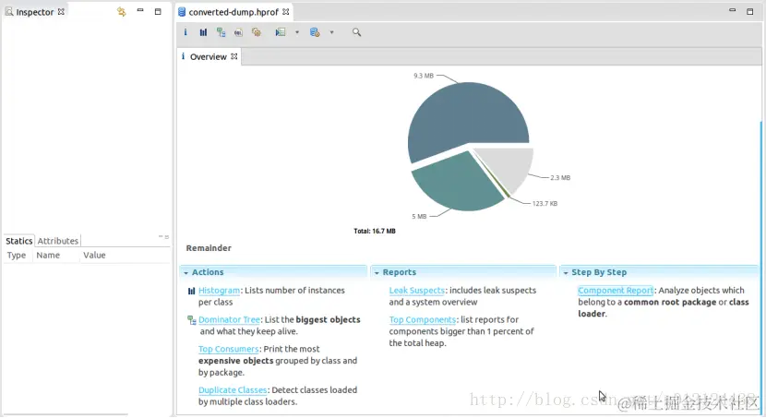Open the OQL Object Query Language editor icon
This screenshot has width=766, height=418.
click(238, 32)
